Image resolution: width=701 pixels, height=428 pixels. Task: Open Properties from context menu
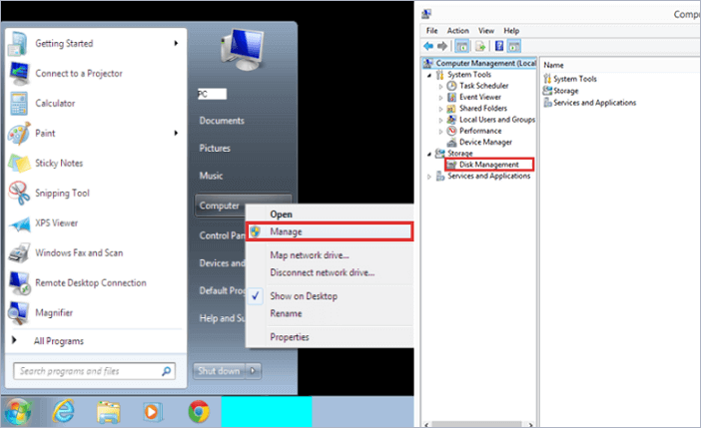330,337
